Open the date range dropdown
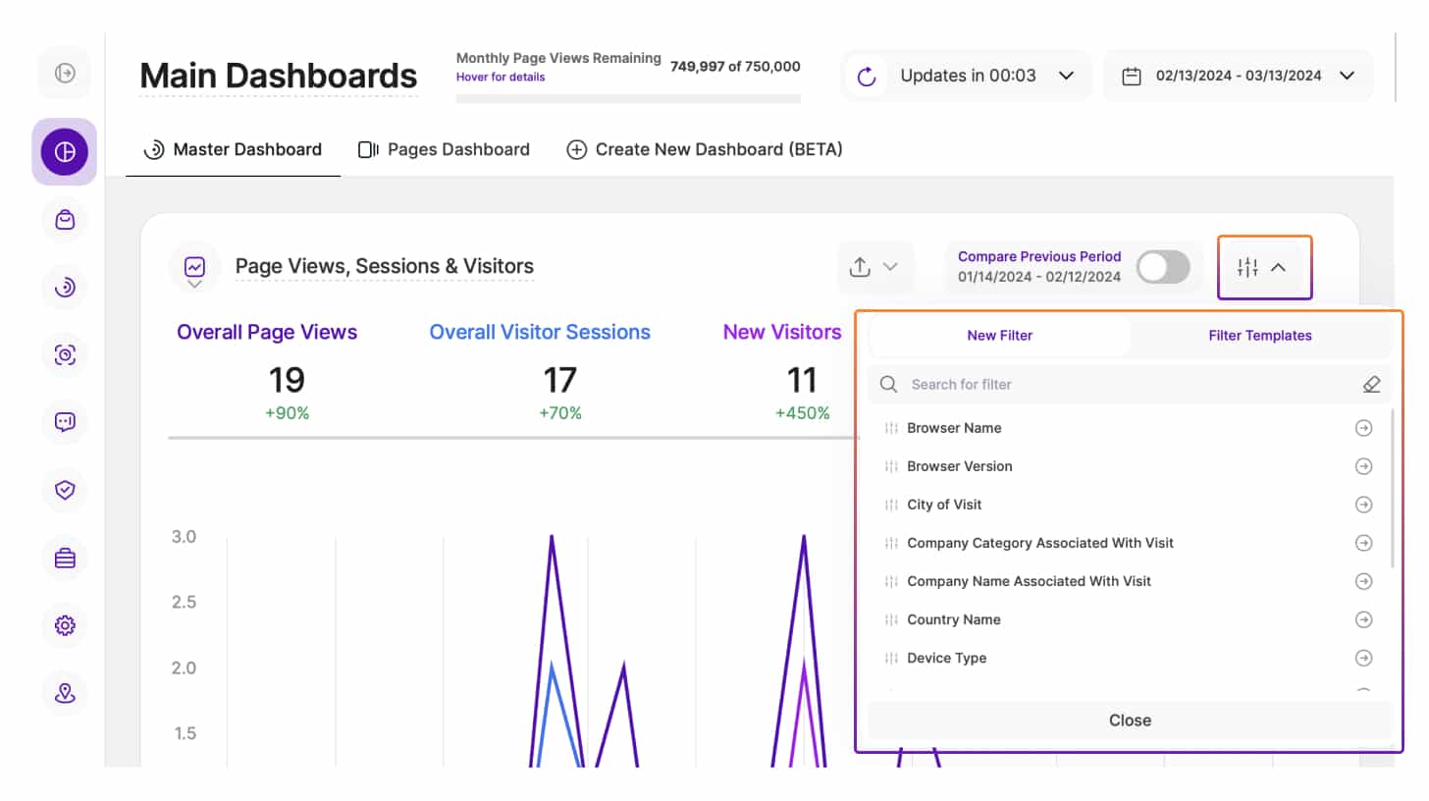1429x801 pixels. click(1239, 76)
